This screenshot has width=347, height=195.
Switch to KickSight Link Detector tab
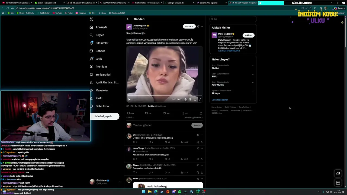pyautogui.click(x=179, y=3)
